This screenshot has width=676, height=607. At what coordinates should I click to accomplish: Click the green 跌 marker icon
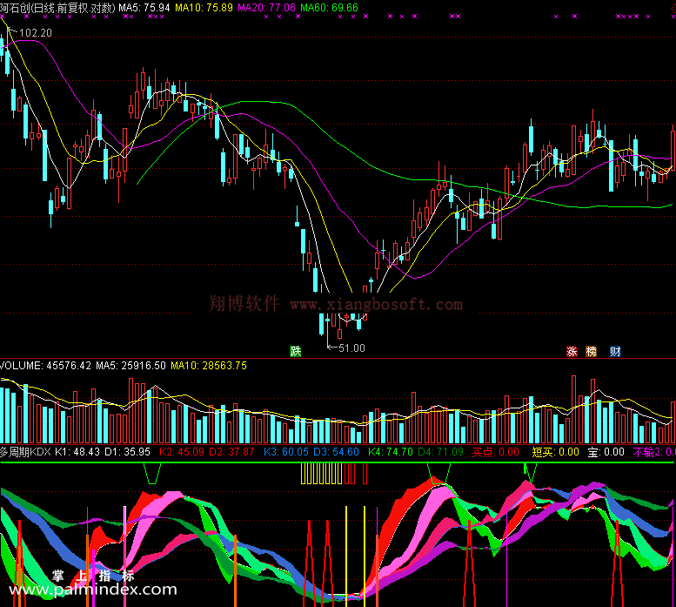pos(296,352)
